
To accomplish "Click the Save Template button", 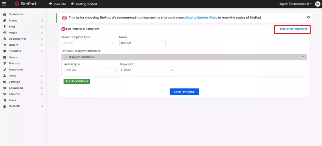I will tap(184, 92).
